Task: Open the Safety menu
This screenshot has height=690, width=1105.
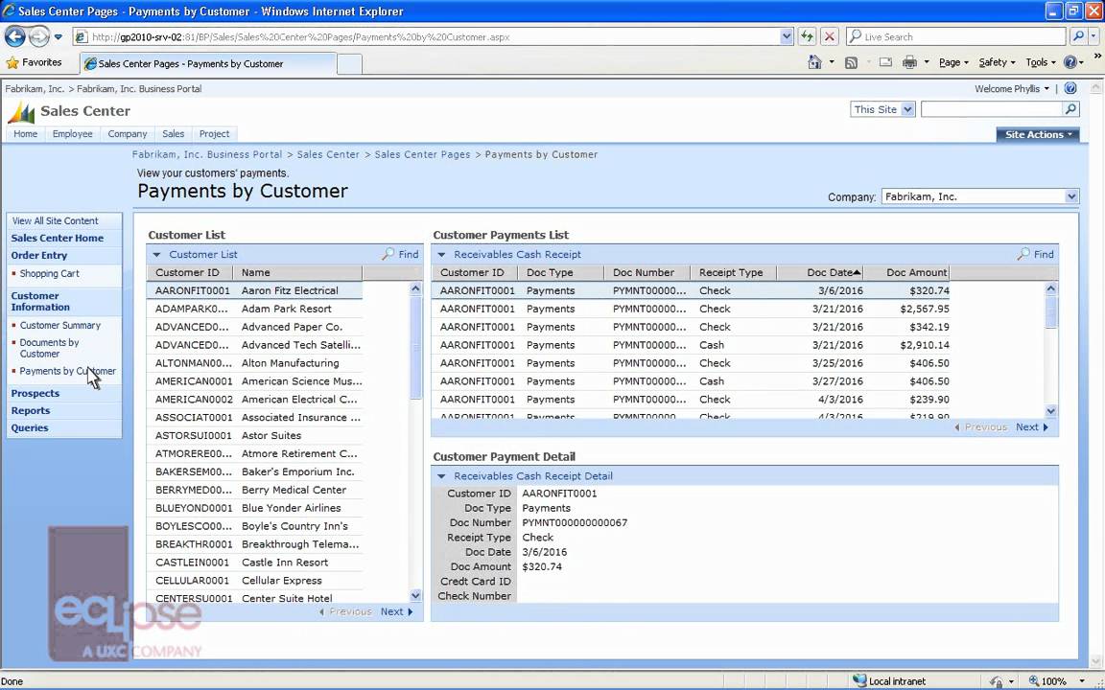Action: (x=997, y=62)
